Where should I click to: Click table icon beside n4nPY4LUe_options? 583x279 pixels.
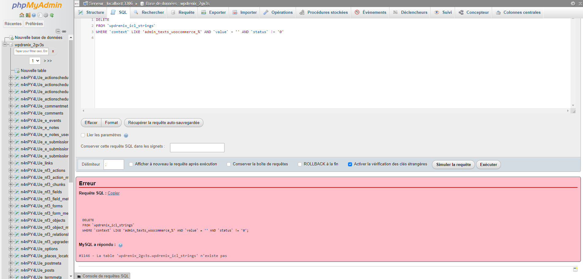pos(17,249)
